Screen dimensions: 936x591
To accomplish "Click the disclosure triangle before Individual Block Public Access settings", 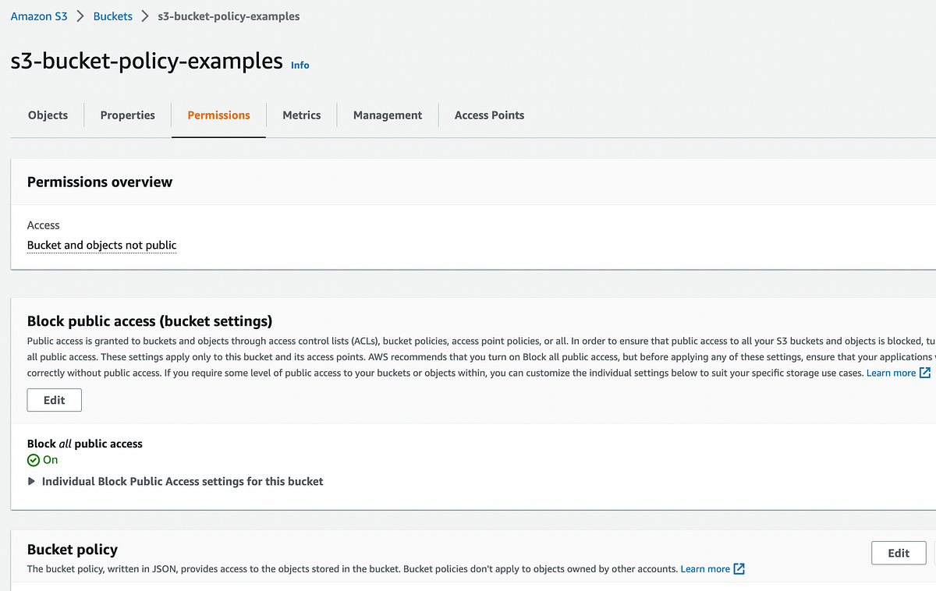I will click(x=31, y=481).
